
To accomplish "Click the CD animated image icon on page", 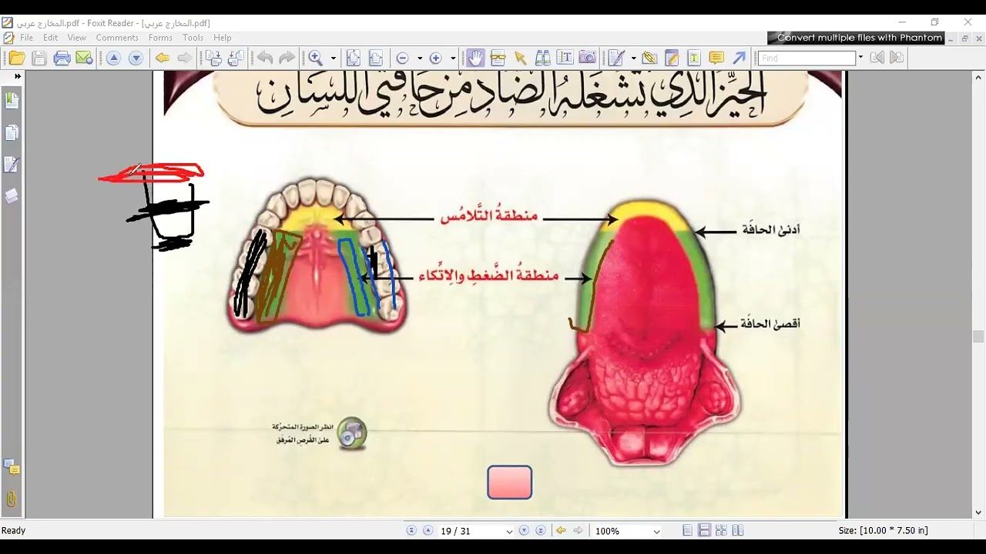I will (353, 434).
